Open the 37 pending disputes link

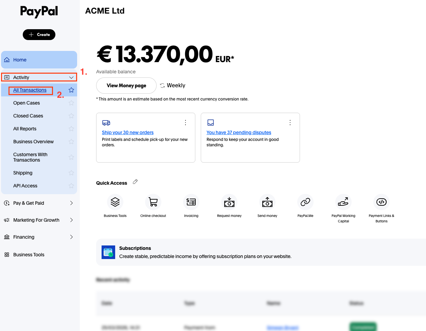point(238,132)
